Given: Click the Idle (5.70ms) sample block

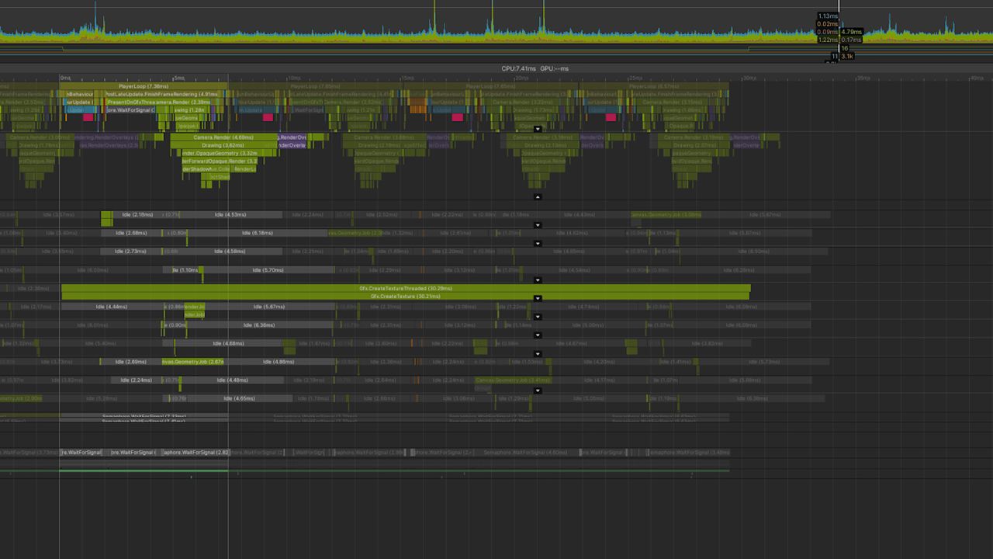Looking at the screenshot, I should click(x=268, y=270).
